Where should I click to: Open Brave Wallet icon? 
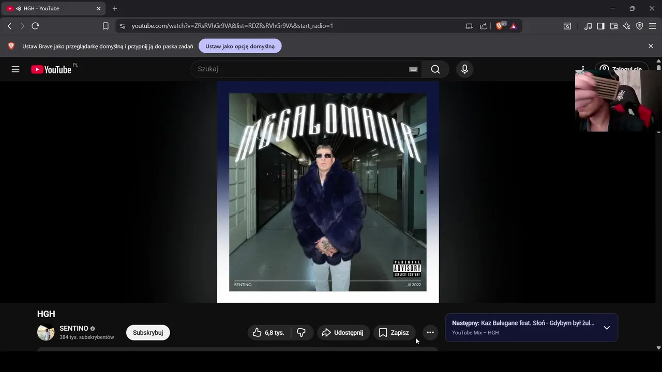click(x=614, y=26)
